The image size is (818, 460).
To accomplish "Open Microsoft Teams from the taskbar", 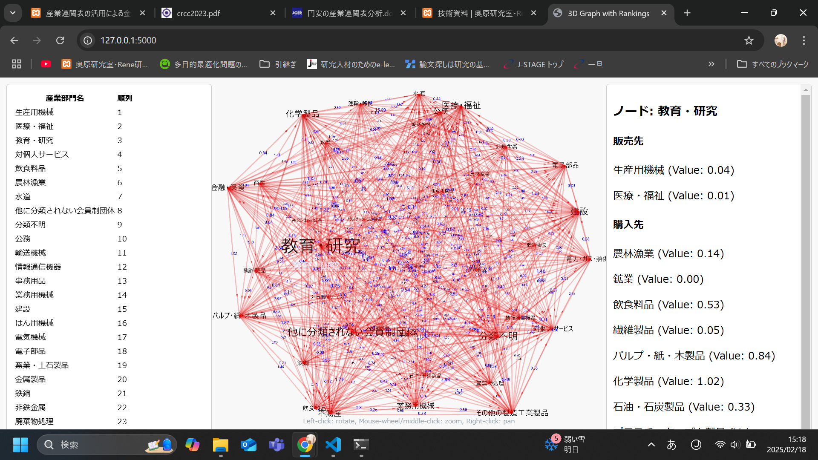I will click(277, 444).
